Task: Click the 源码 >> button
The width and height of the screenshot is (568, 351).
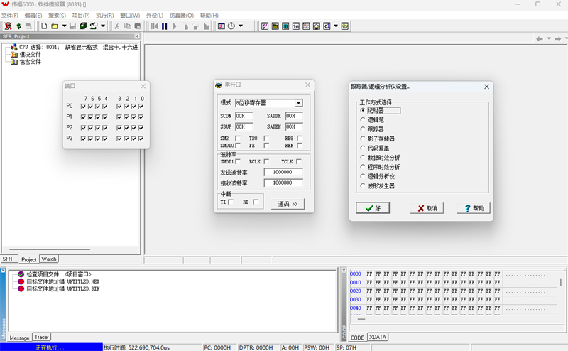Action: coord(288,204)
